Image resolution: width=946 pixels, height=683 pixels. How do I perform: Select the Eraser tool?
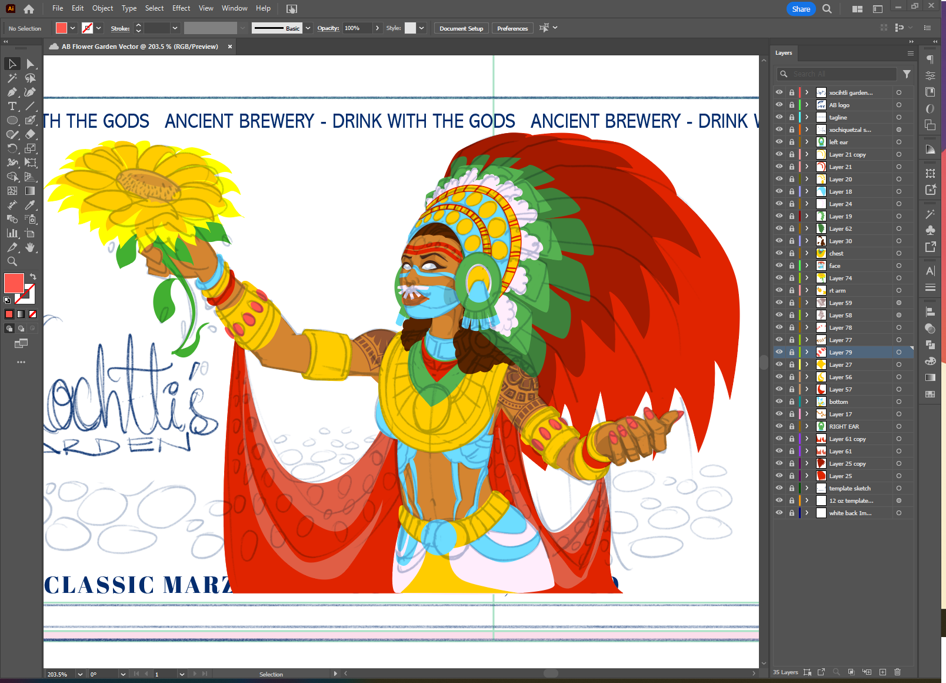click(31, 134)
